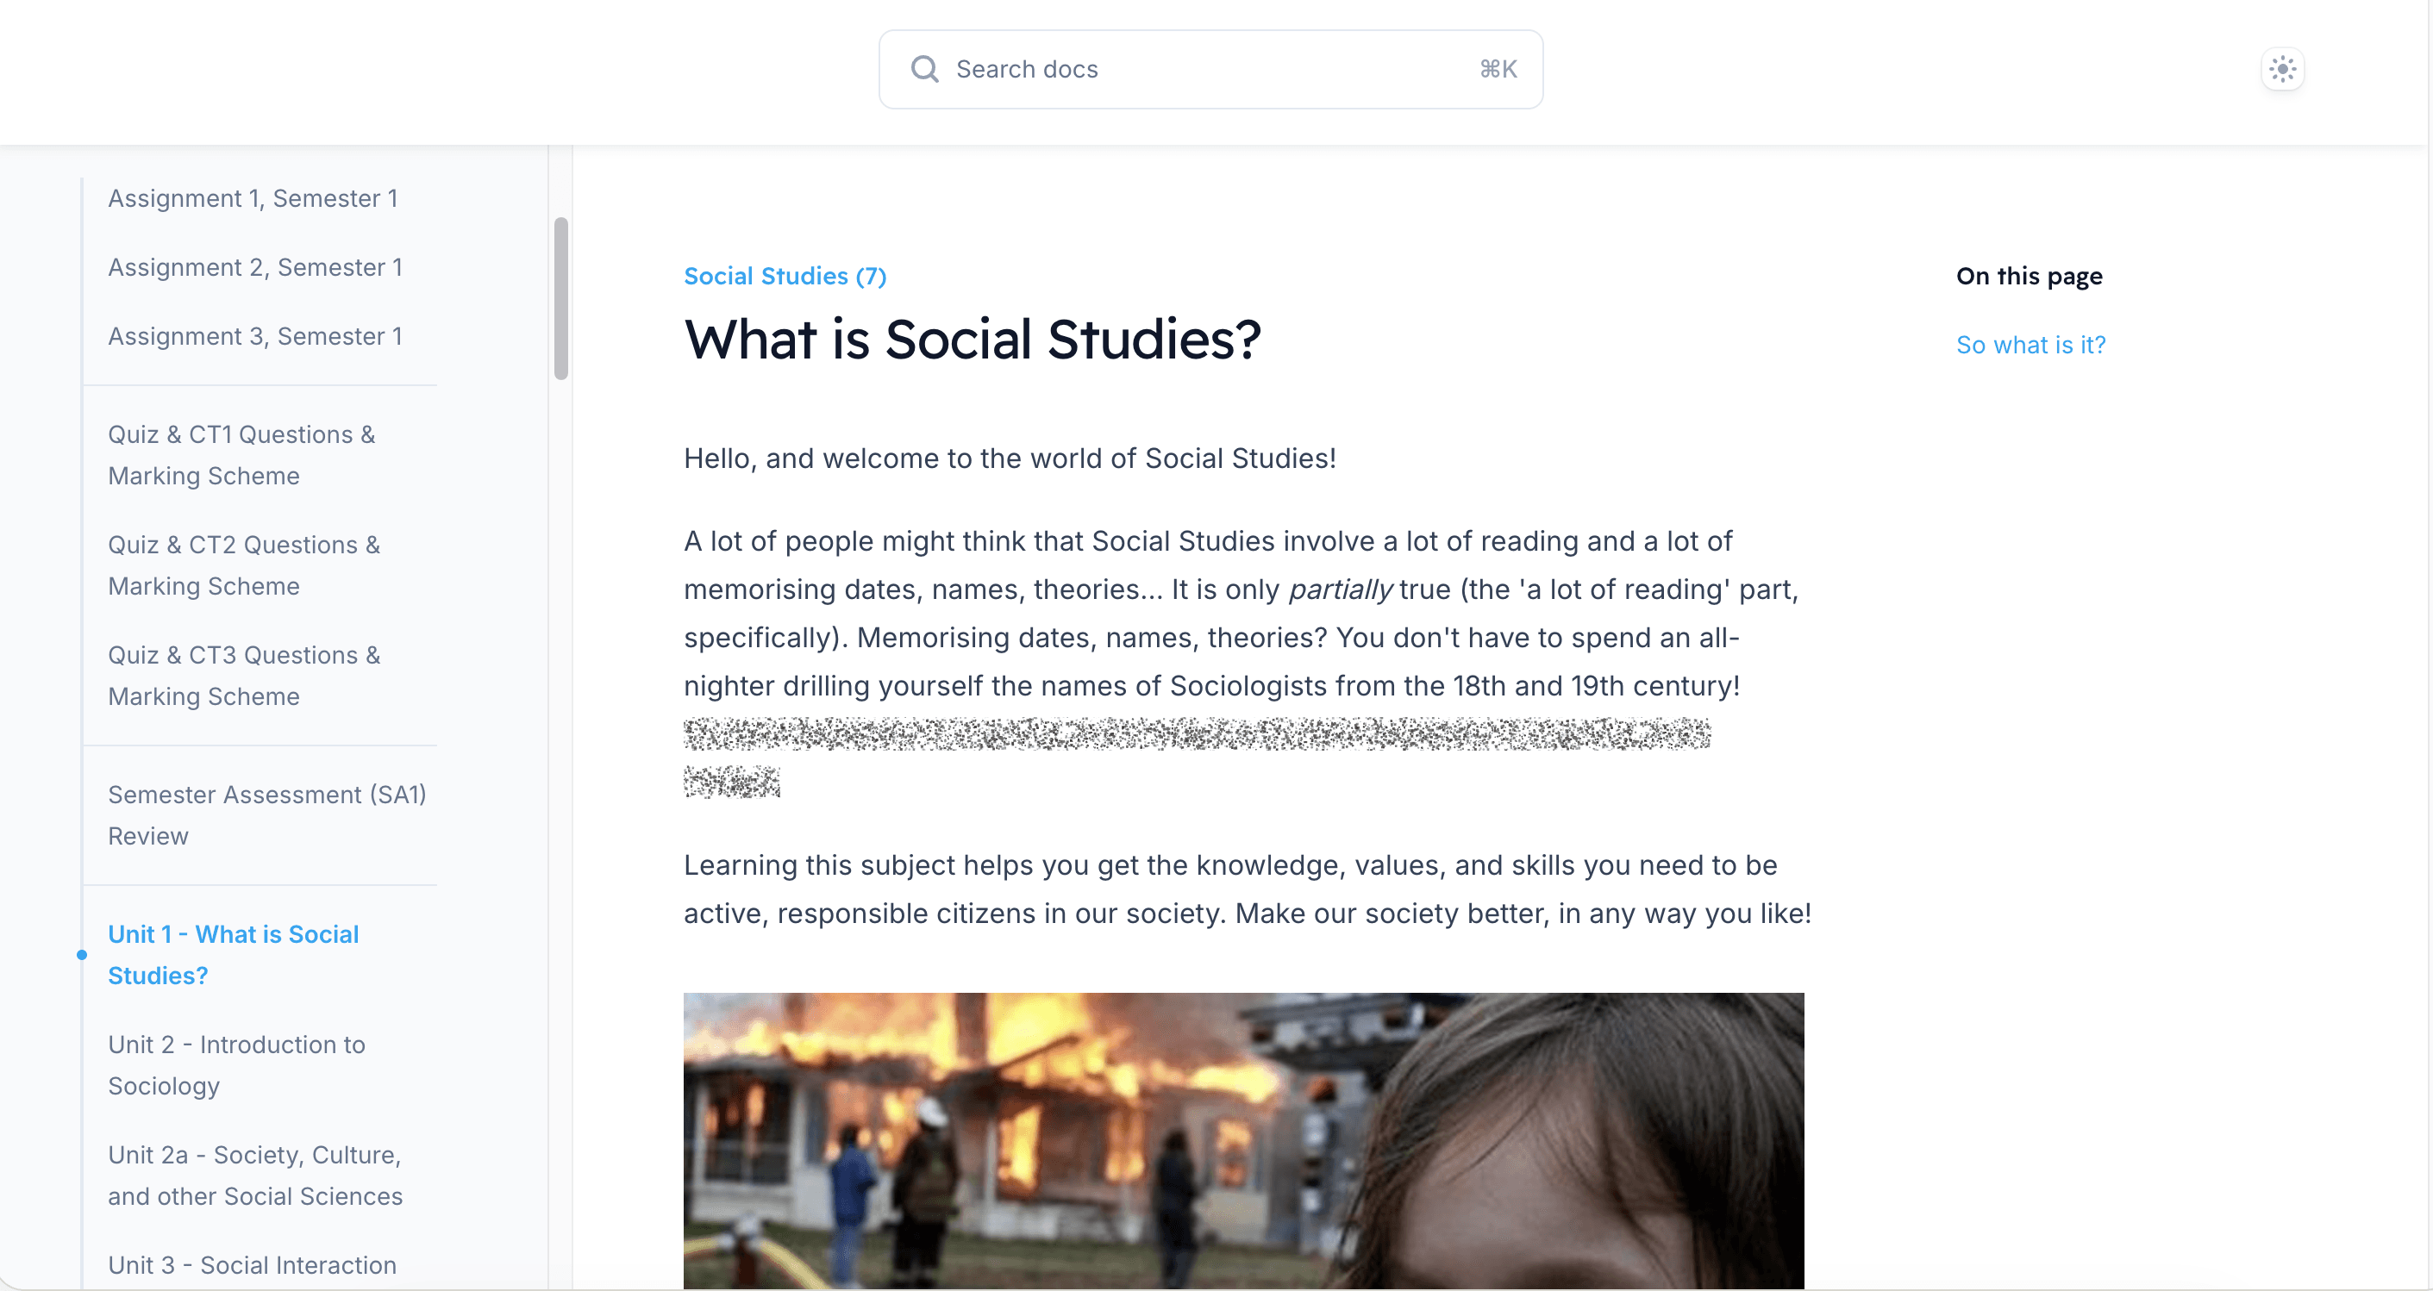The image size is (2433, 1291).
Task: Click the search magnifier icon
Action: point(923,69)
